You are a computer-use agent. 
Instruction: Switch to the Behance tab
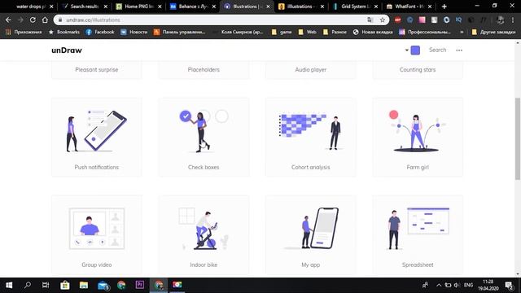click(x=193, y=7)
